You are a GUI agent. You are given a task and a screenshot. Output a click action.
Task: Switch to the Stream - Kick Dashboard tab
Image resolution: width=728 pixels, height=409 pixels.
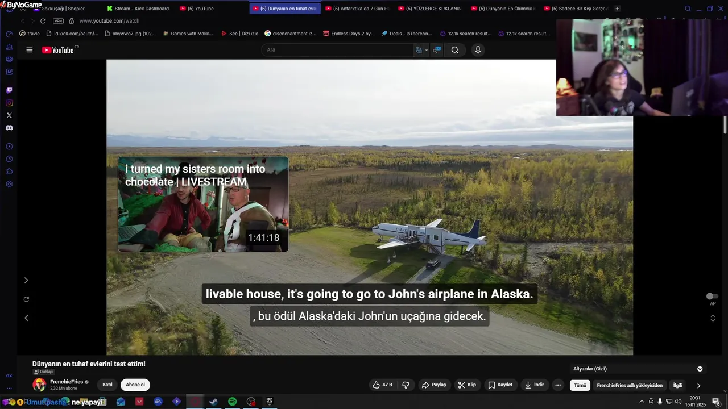139,9
